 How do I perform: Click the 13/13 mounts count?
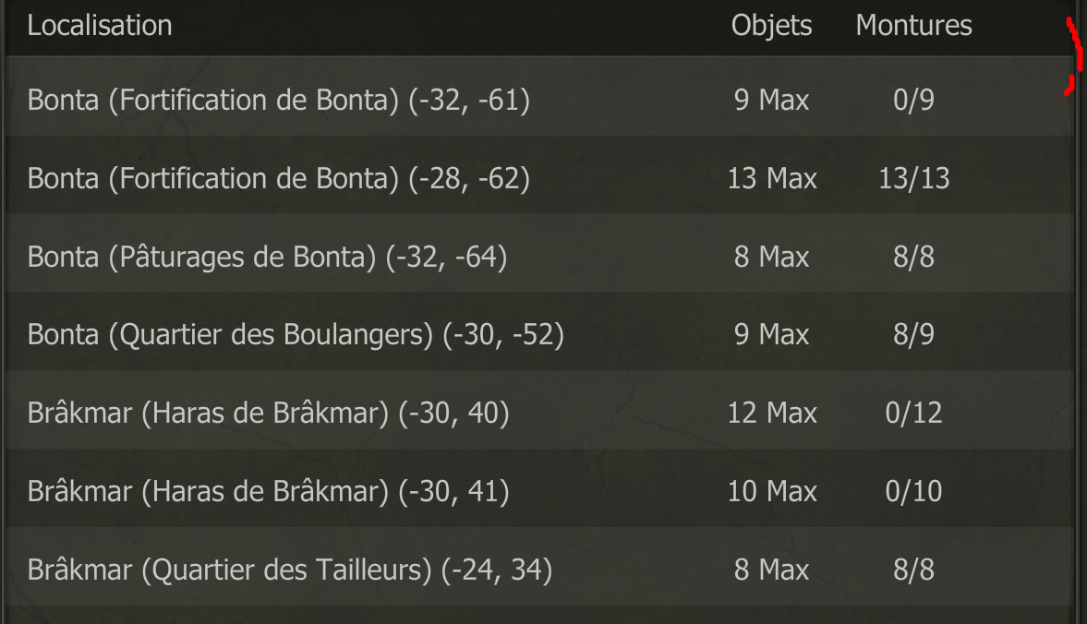[x=913, y=179]
